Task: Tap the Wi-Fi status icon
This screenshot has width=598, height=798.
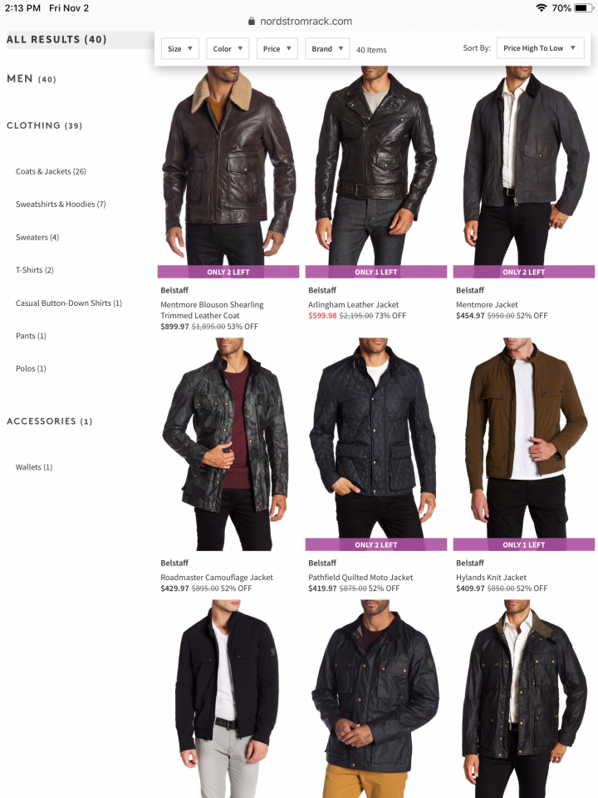Action: (x=542, y=7)
